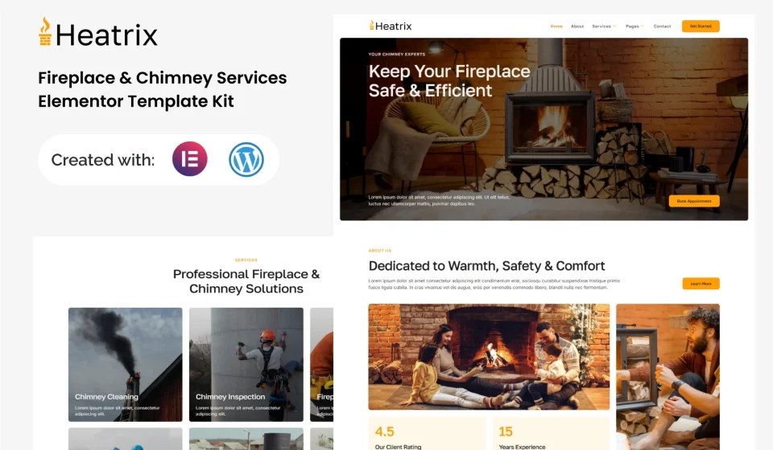Select the Chimney Inspection service card
The image size is (773, 450).
tap(246, 364)
